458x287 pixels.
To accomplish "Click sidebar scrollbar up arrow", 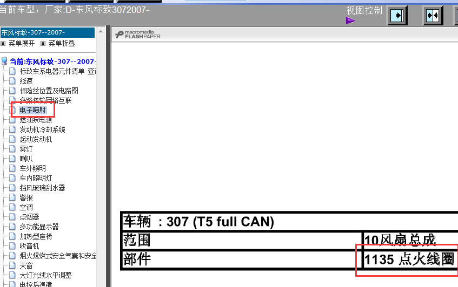I will [x=101, y=31].
